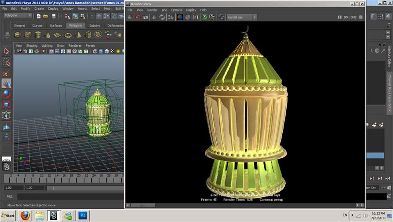Open the Mesh menu in Maya
Screen dimensions: 393x222
pyautogui.click(x=108, y=8)
